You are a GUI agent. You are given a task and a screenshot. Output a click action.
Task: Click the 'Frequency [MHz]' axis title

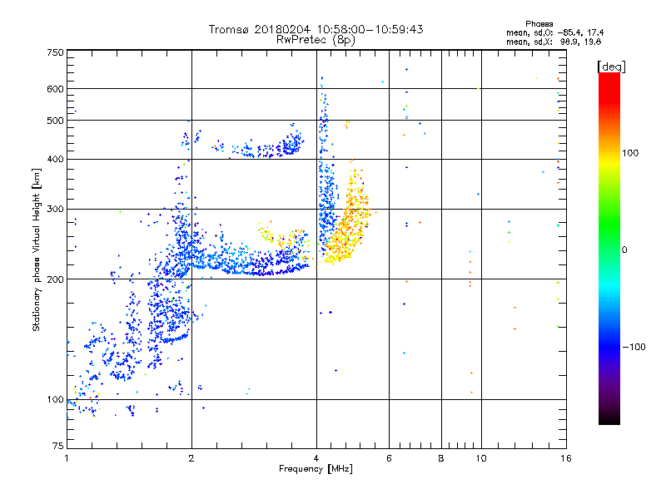(x=316, y=469)
